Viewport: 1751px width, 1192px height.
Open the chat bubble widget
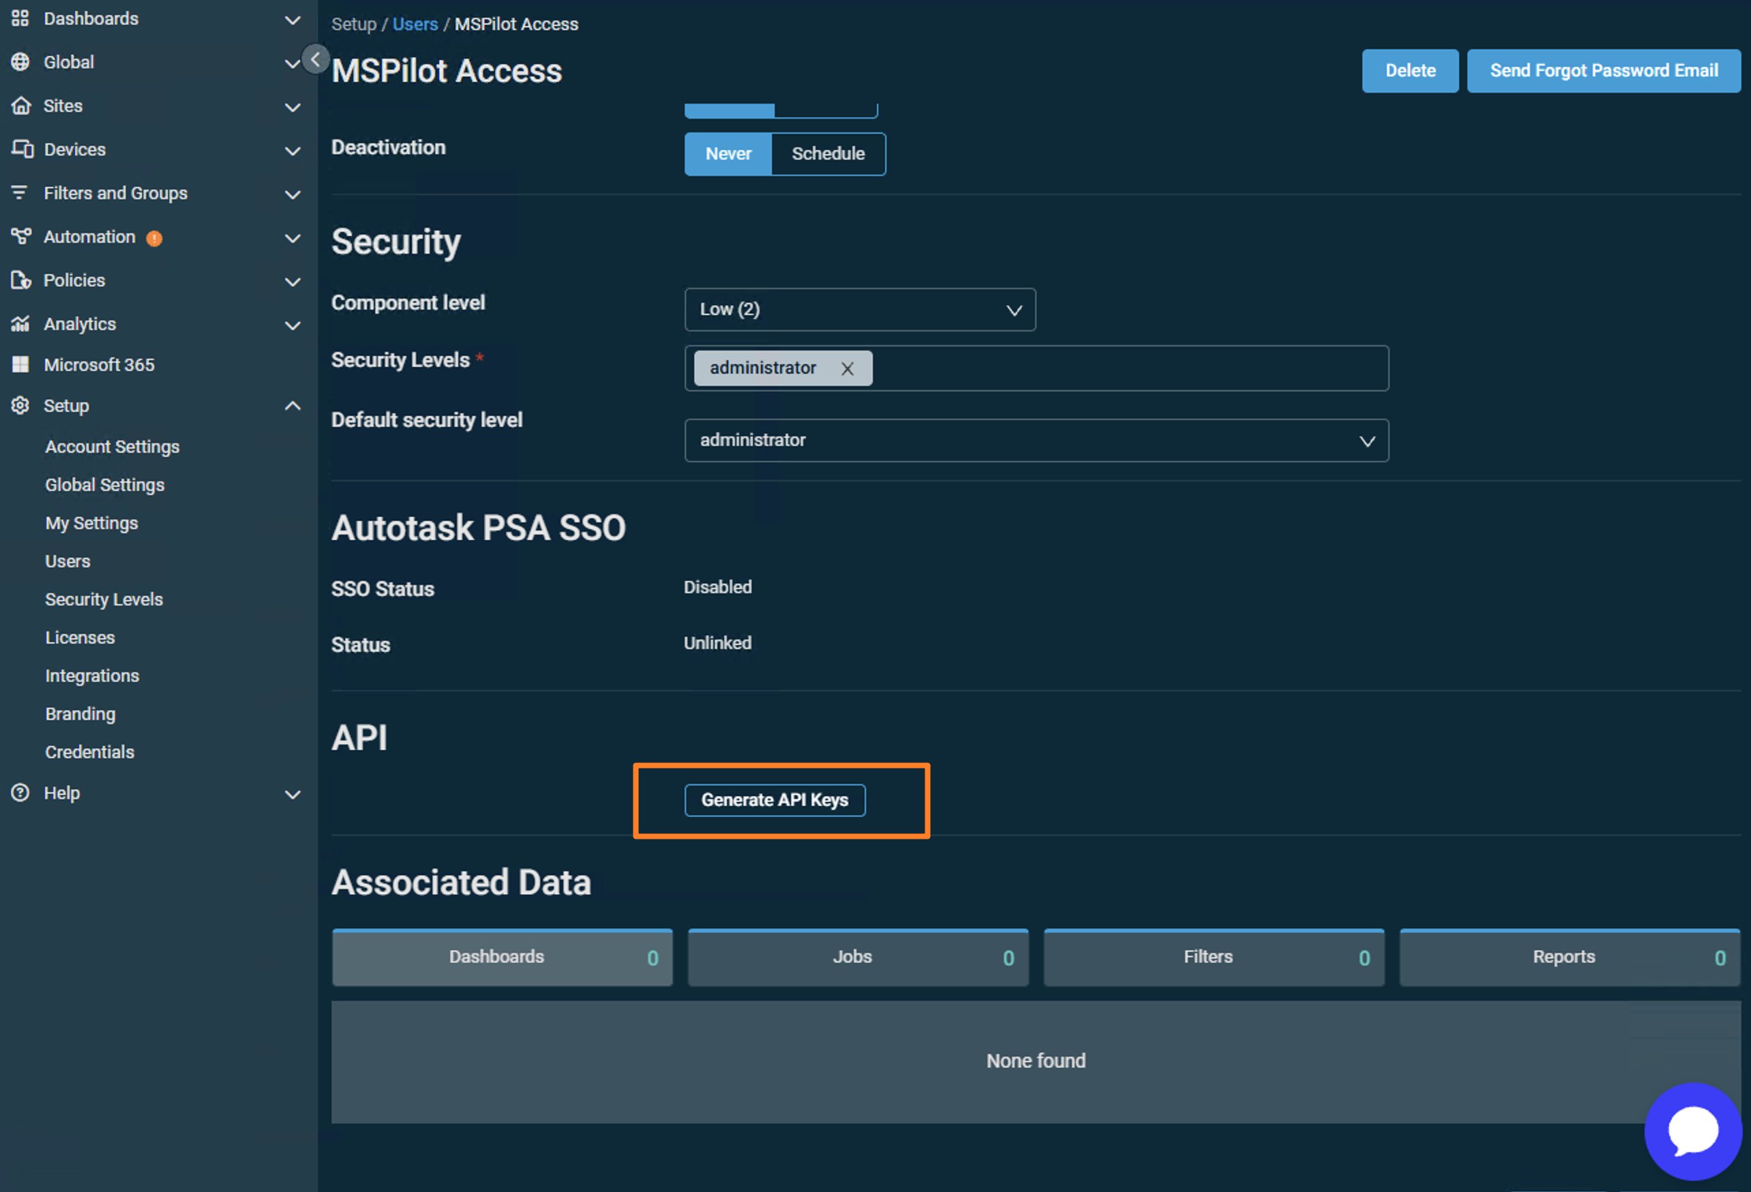[1693, 1131]
